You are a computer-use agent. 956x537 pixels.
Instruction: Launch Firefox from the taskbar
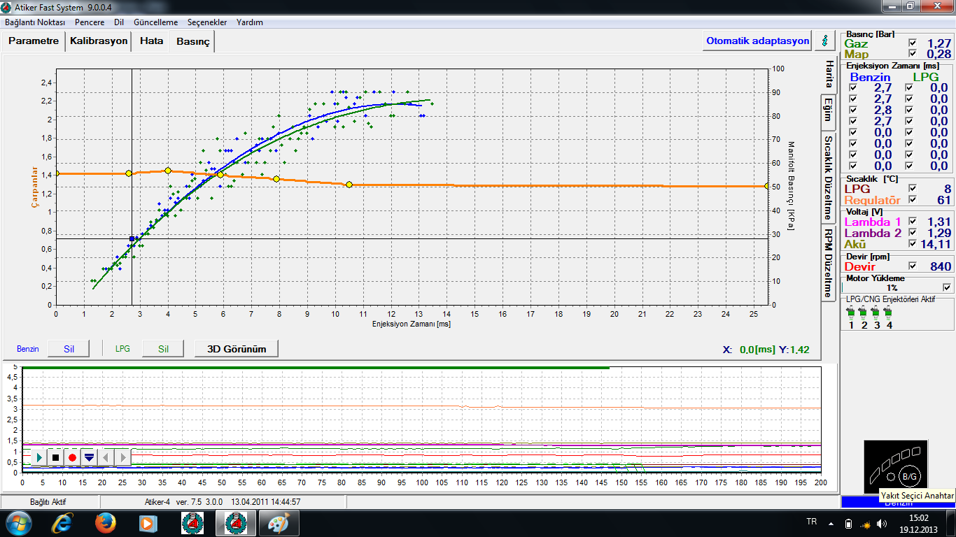coord(106,522)
